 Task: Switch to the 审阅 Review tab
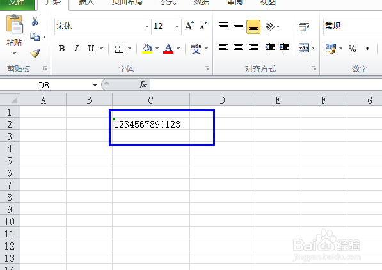(235, 3)
